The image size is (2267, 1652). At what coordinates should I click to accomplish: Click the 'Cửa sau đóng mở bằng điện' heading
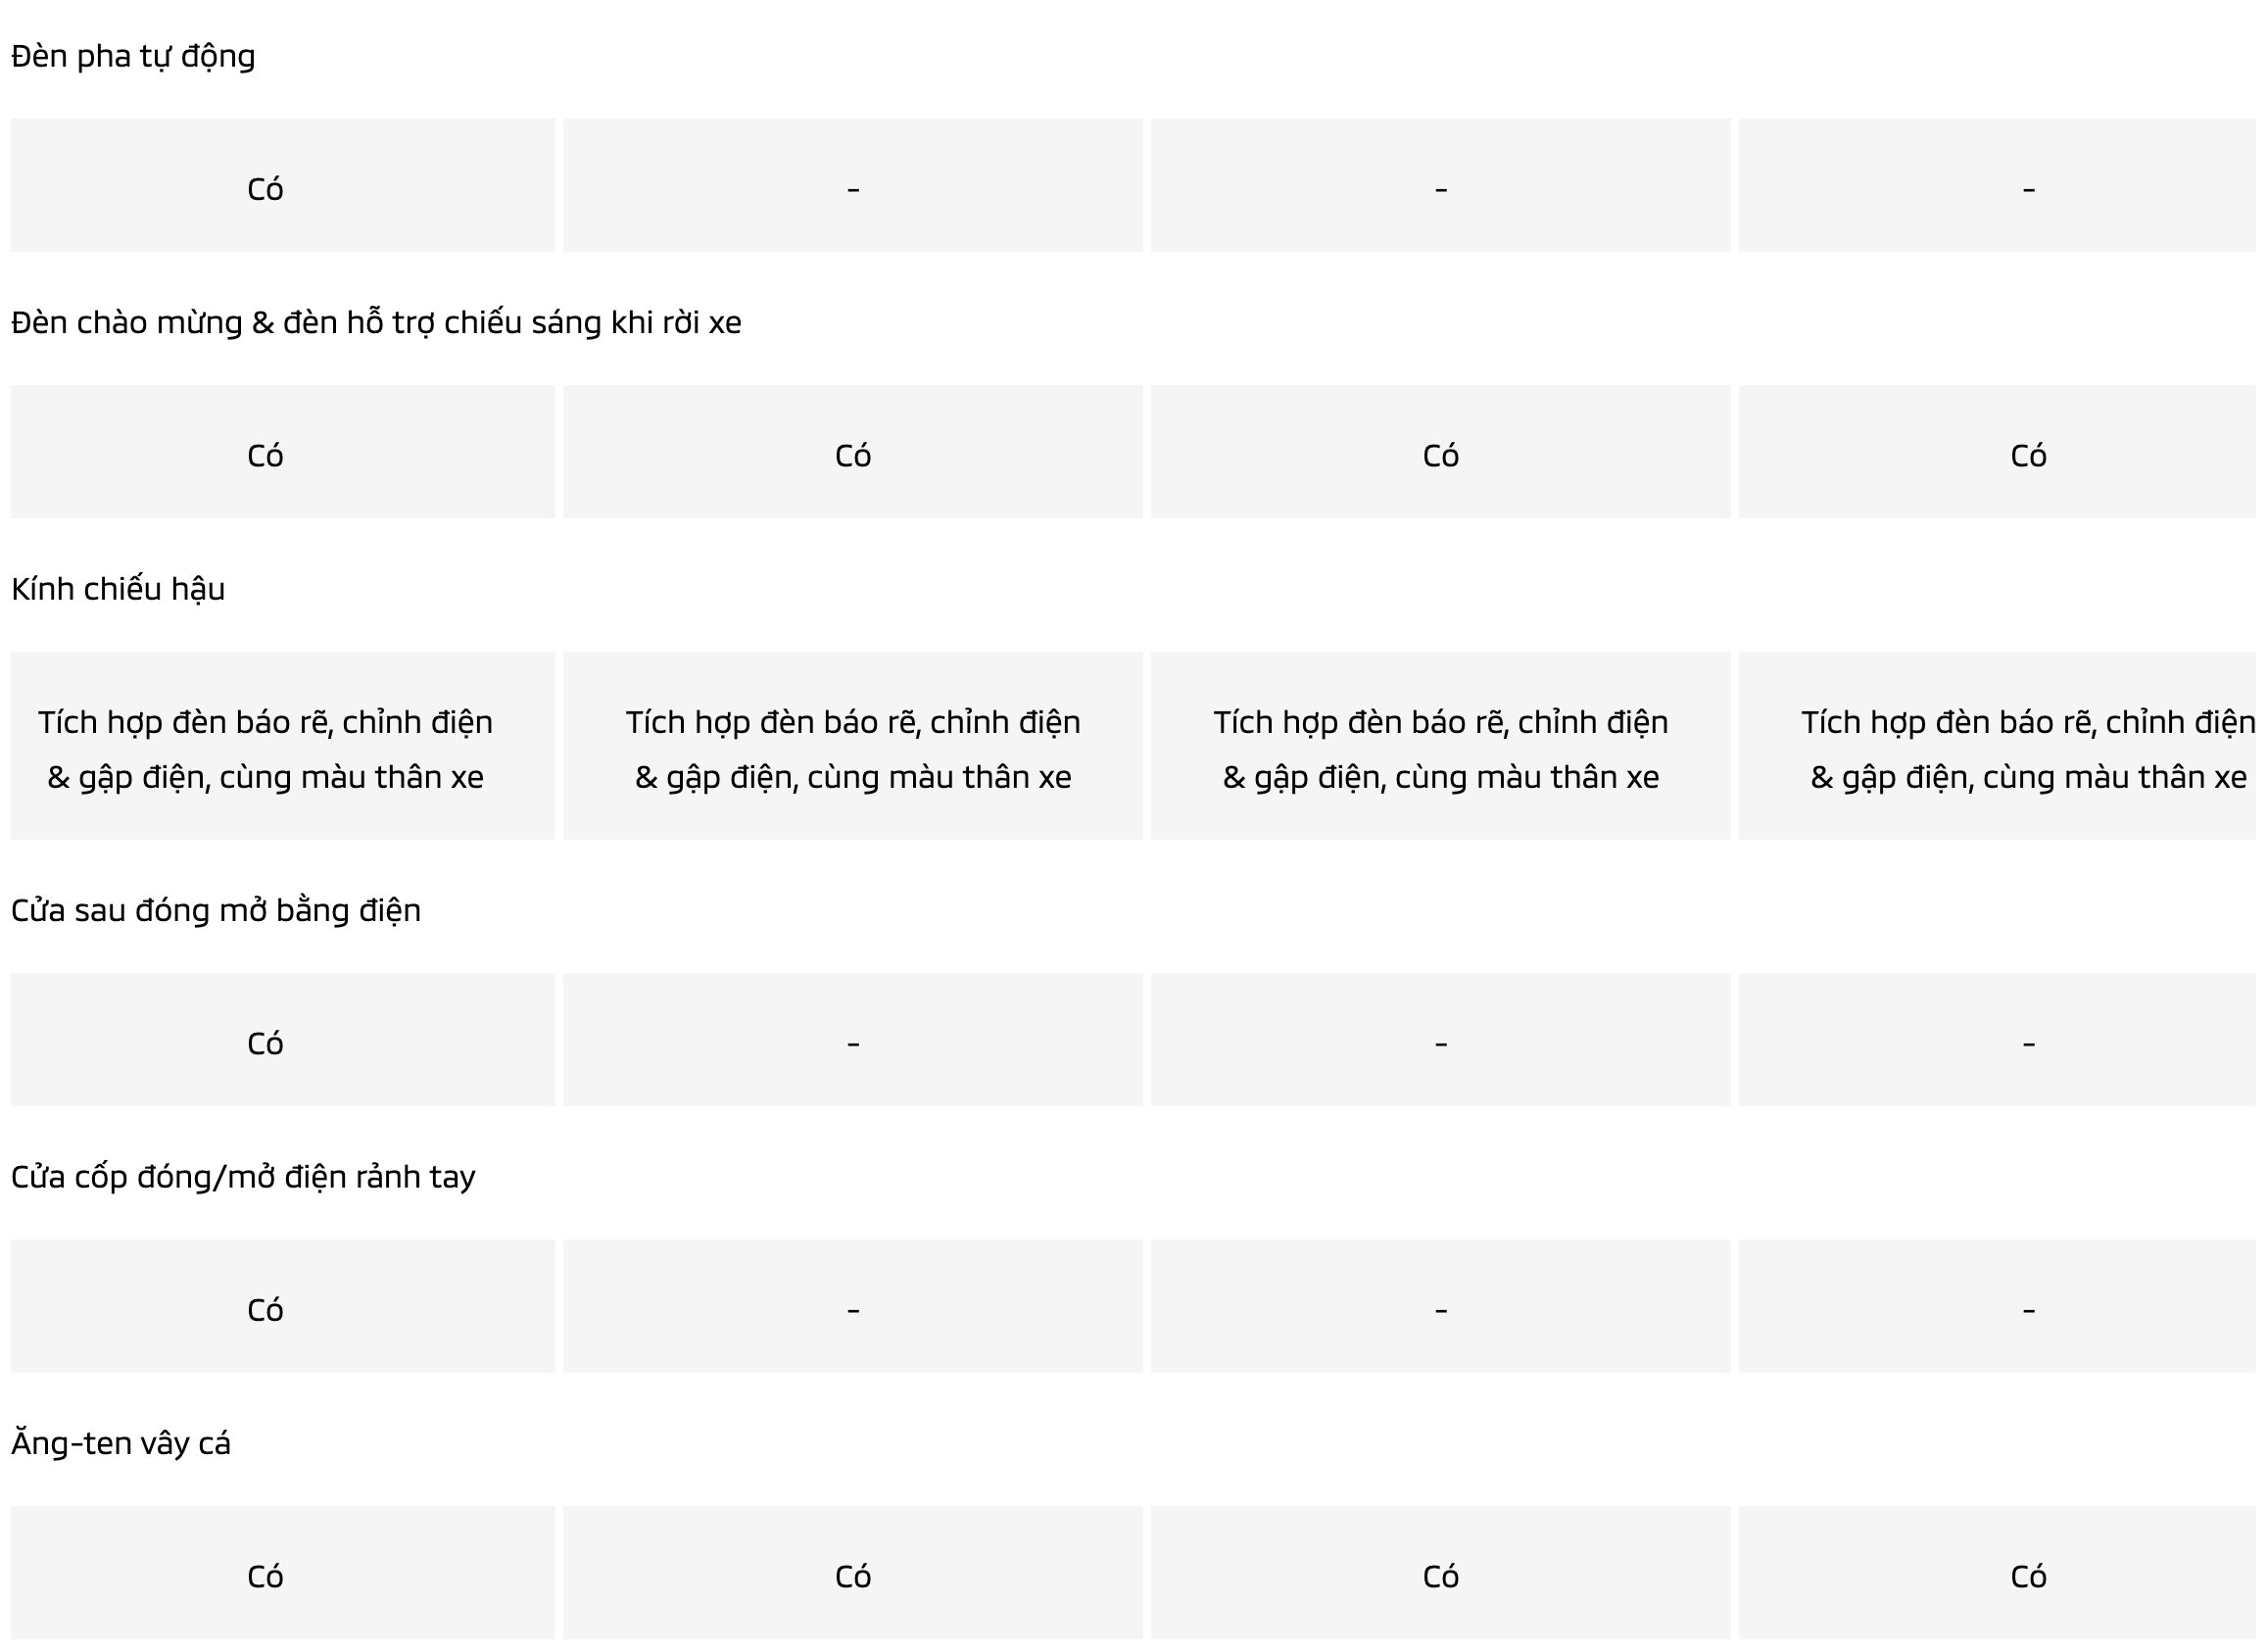point(216,910)
